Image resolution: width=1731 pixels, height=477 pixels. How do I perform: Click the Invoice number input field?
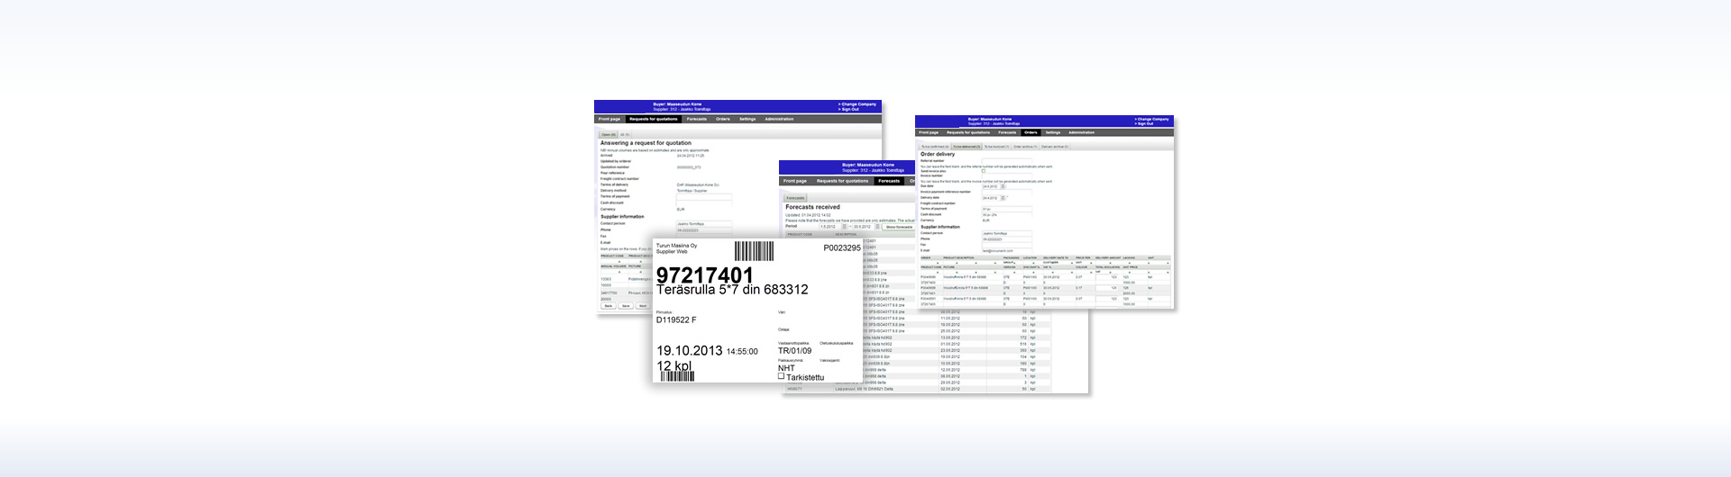coord(1007,175)
